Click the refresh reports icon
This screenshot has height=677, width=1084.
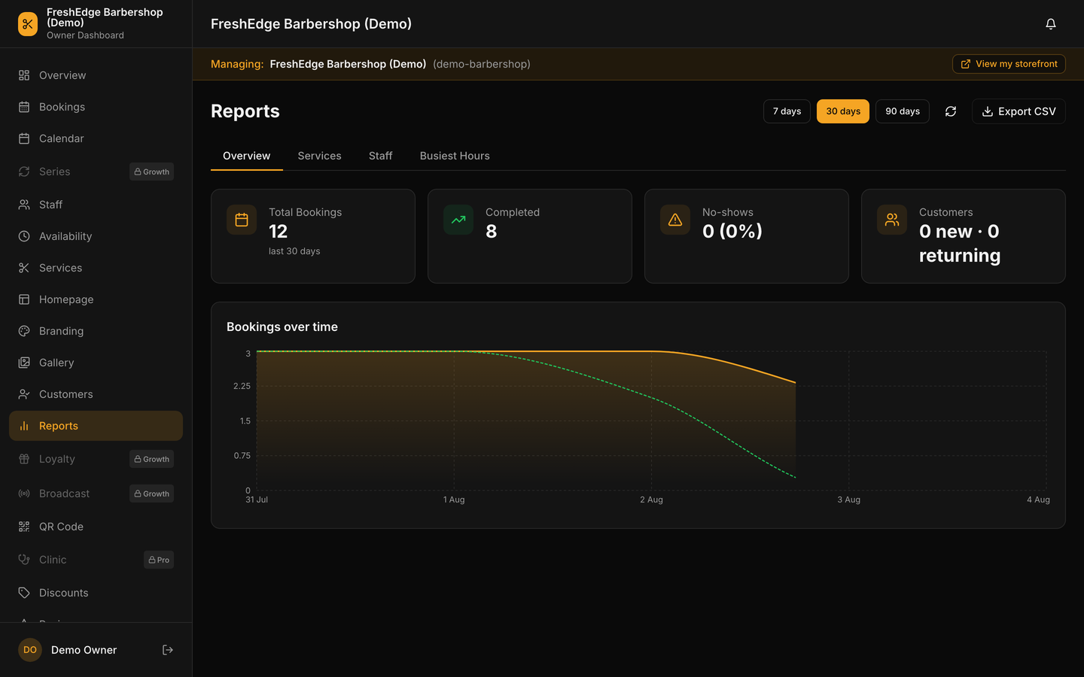(x=951, y=111)
